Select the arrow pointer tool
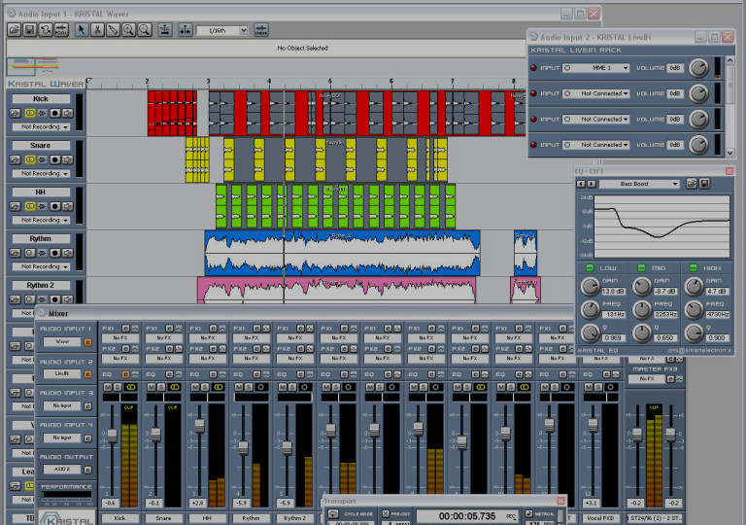Screen dimensions: 746x525 [x=82, y=30]
